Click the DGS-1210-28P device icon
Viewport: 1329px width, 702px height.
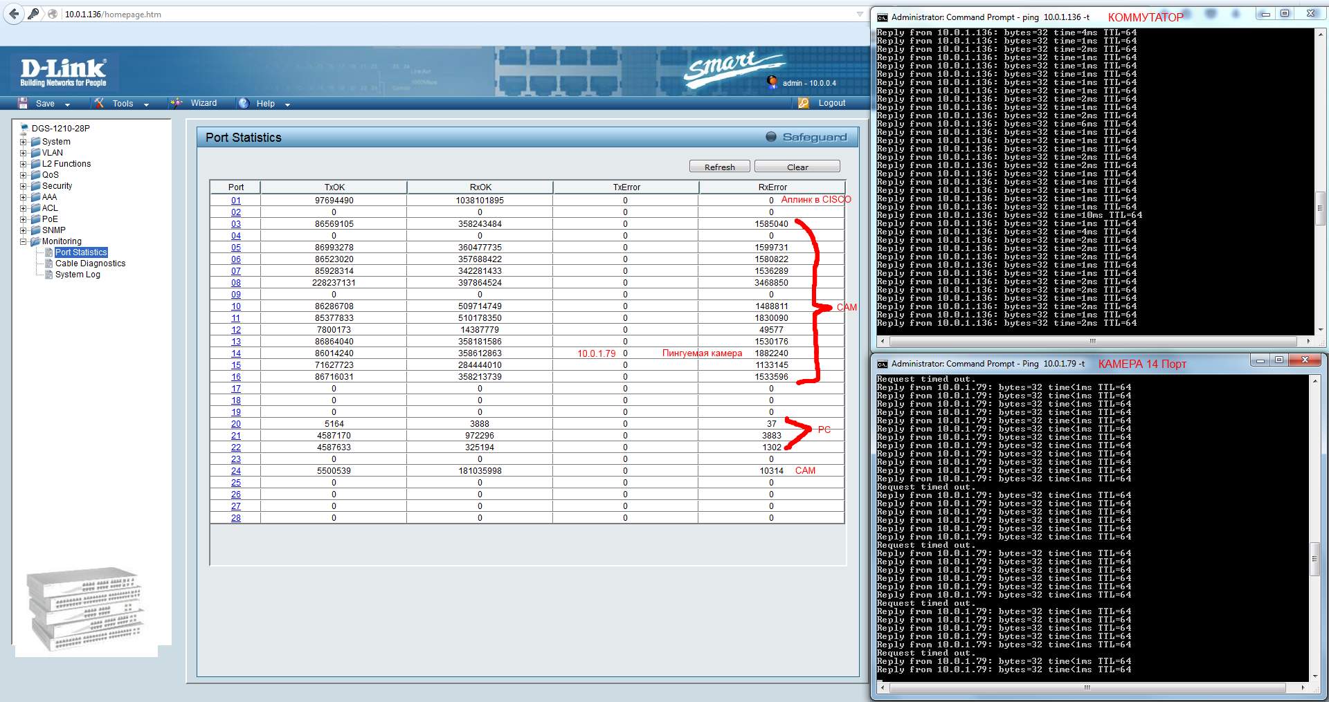click(x=25, y=128)
